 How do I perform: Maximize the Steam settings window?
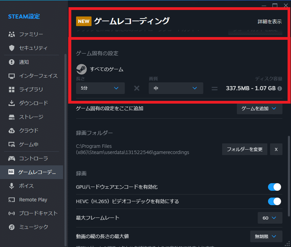click(275, 5)
